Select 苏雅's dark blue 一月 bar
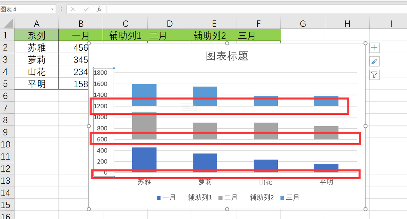This screenshot has height=219, width=407. pyautogui.click(x=144, y=160)
